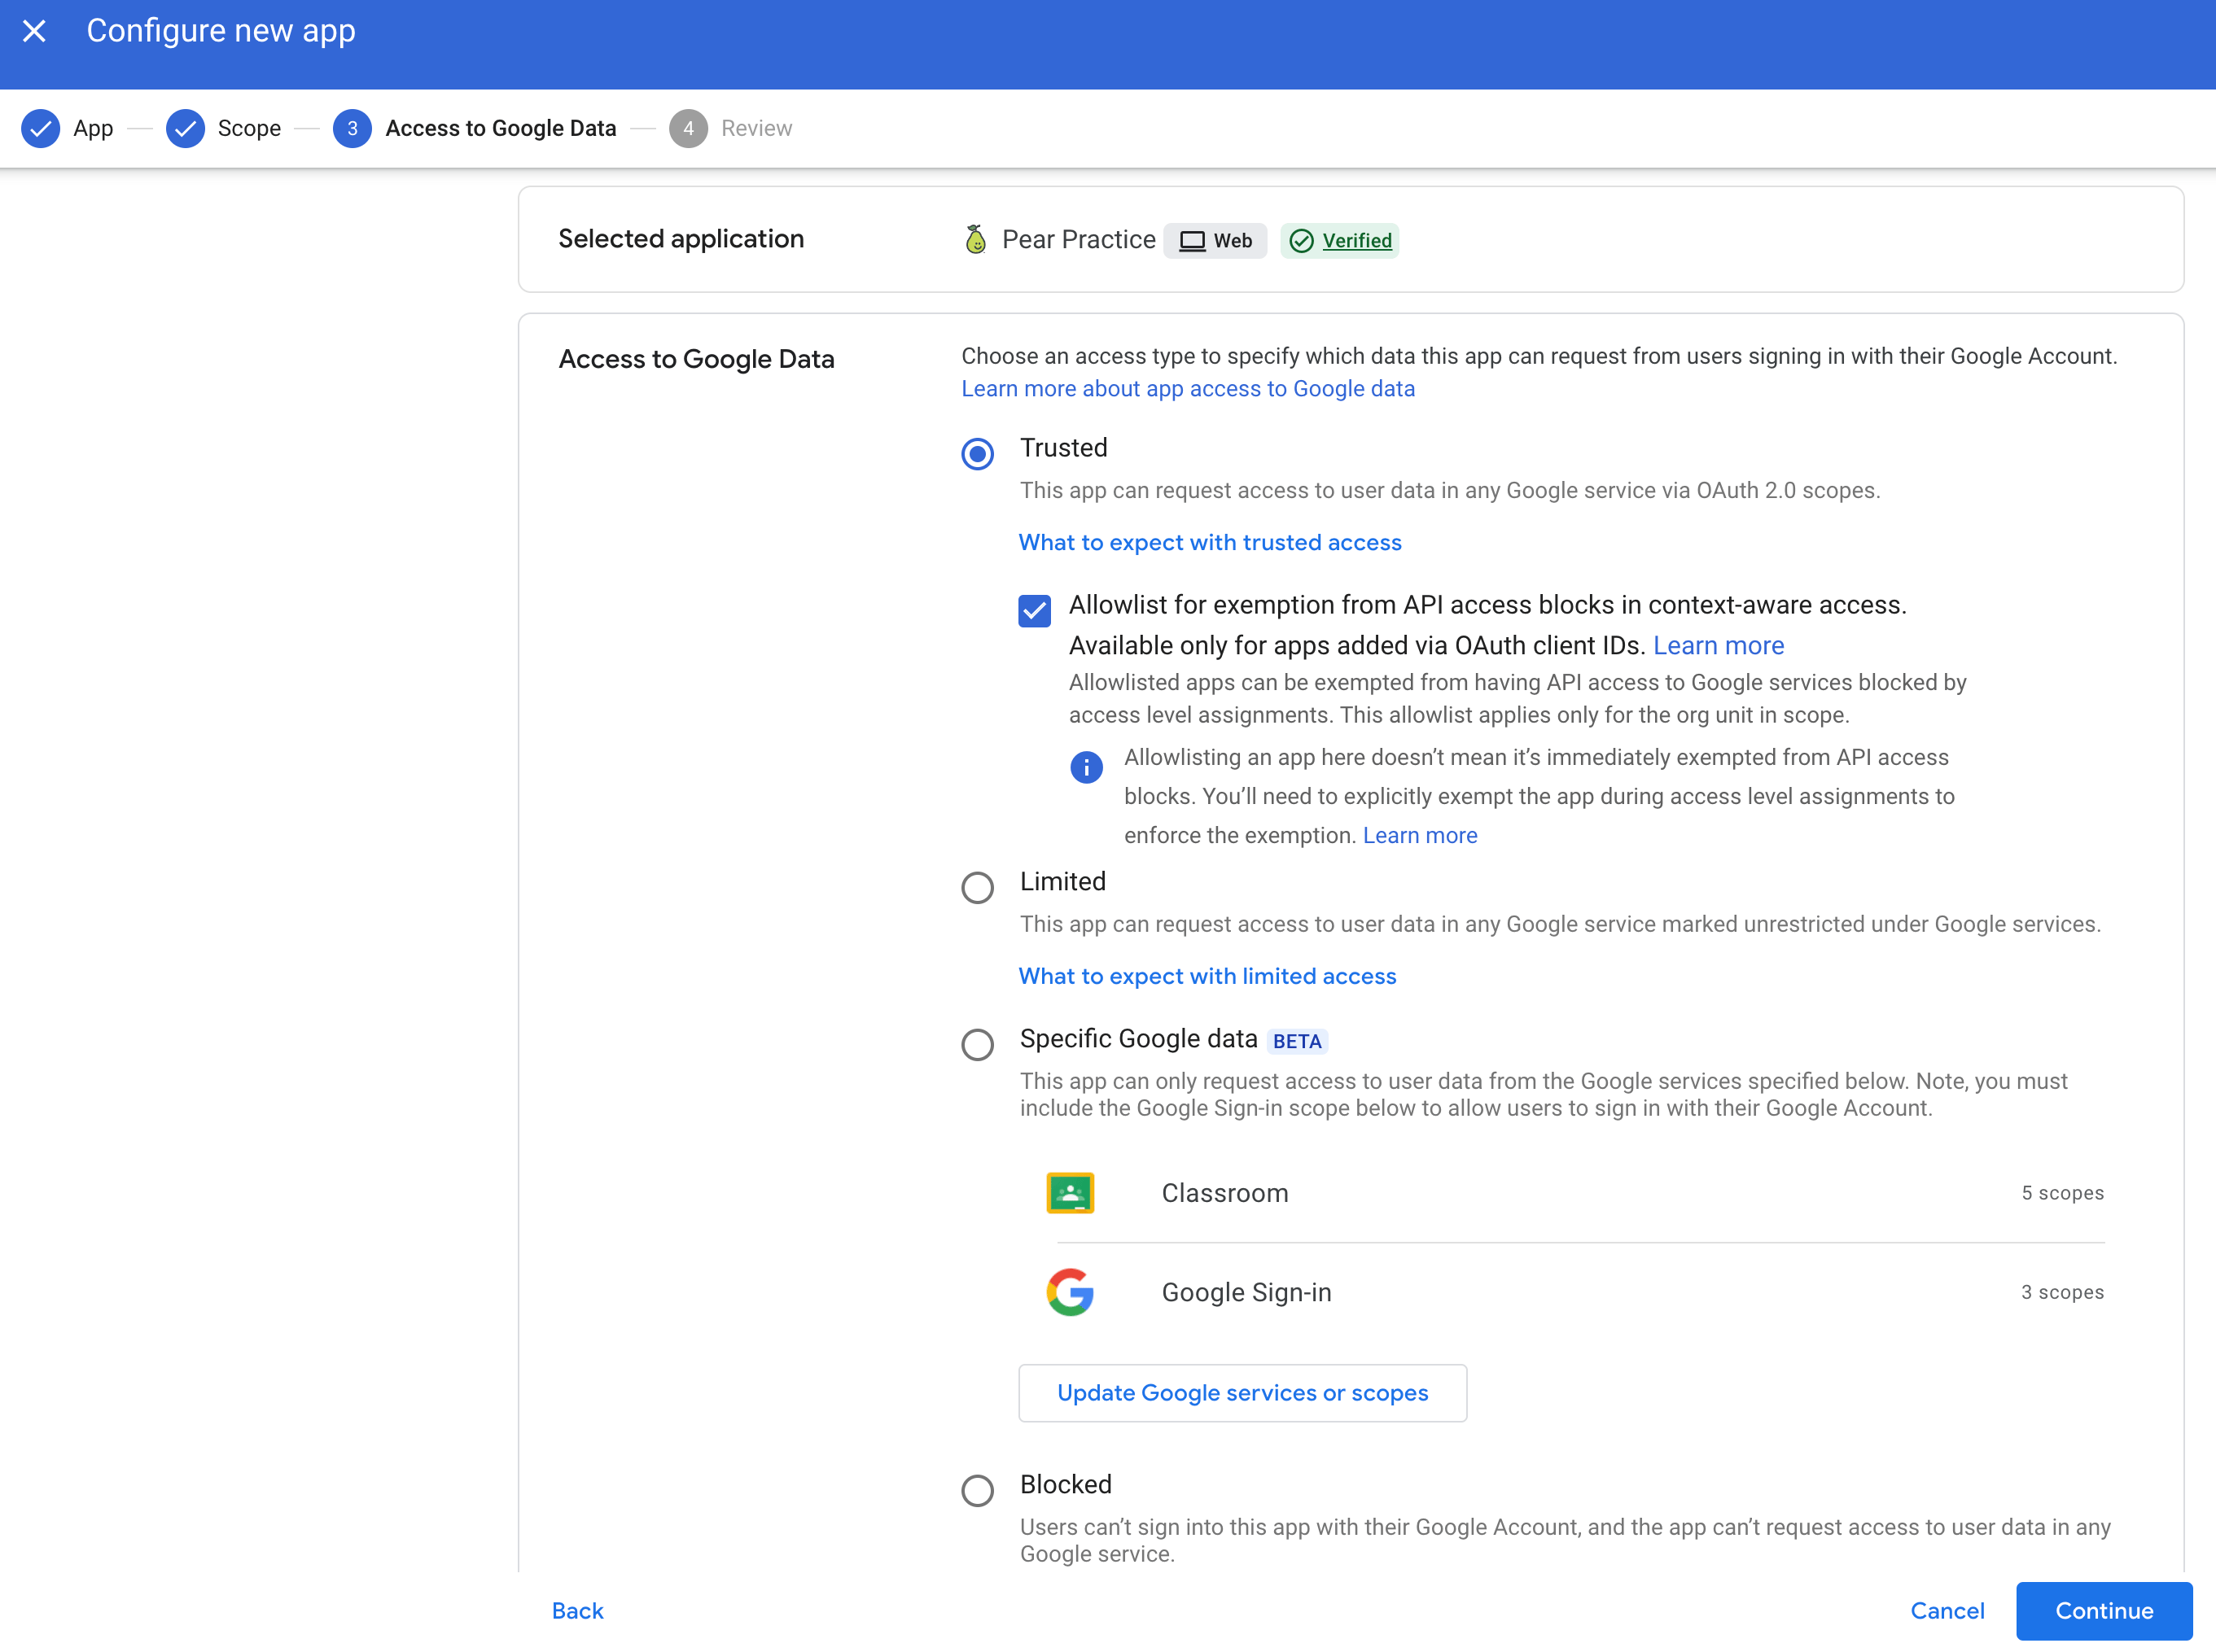This screenshot has height=1652, width=2216.
Task: Select the Specific Google data radio button
Action: pyautogui.click(x=978, y=1045)
